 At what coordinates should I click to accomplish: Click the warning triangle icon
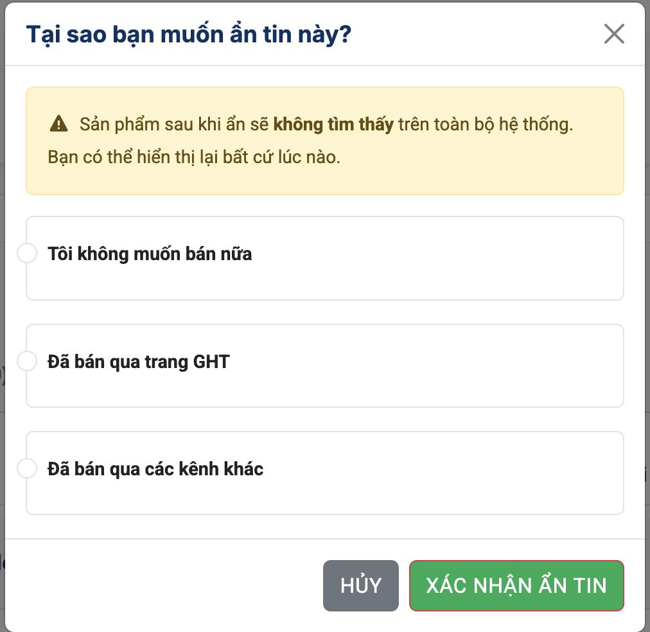click(x=58, y=124)
